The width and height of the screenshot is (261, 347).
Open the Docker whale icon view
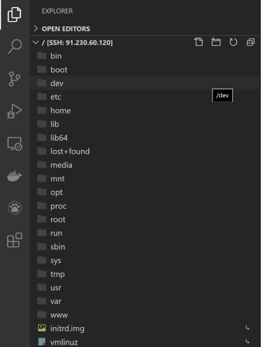(15, 176)
